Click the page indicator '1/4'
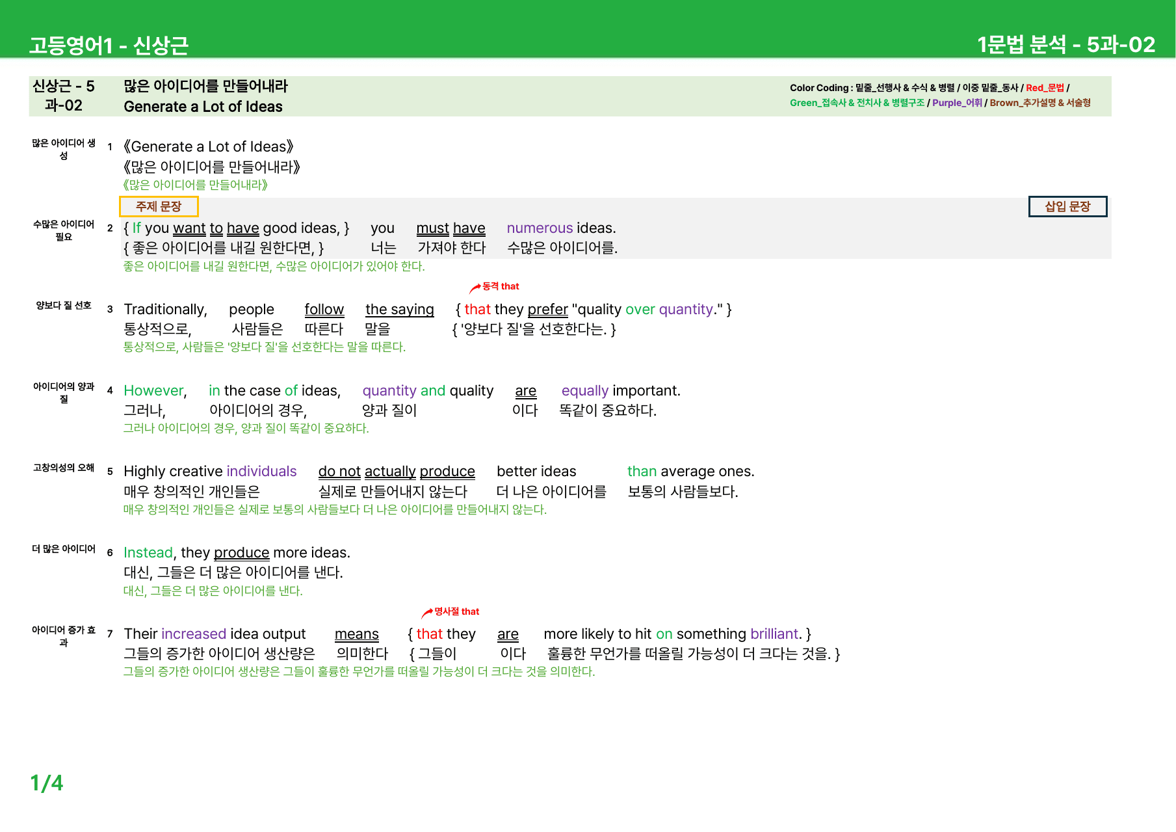Viewport: 1176px width, 832px height. tap(47, 783)
